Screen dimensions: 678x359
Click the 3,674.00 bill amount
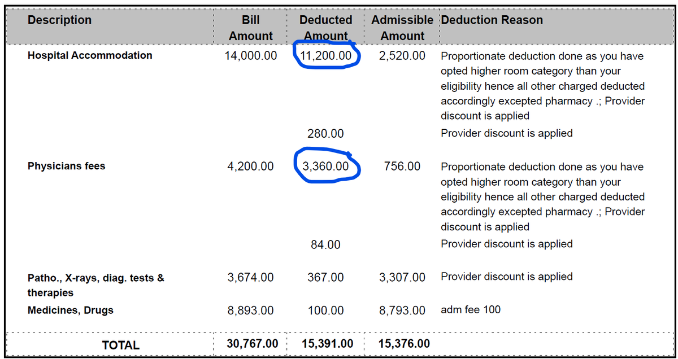(x=251, y=277)
